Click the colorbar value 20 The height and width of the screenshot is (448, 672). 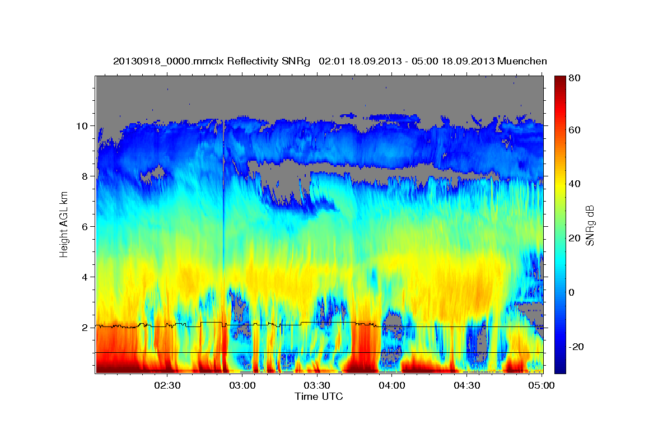575,239
